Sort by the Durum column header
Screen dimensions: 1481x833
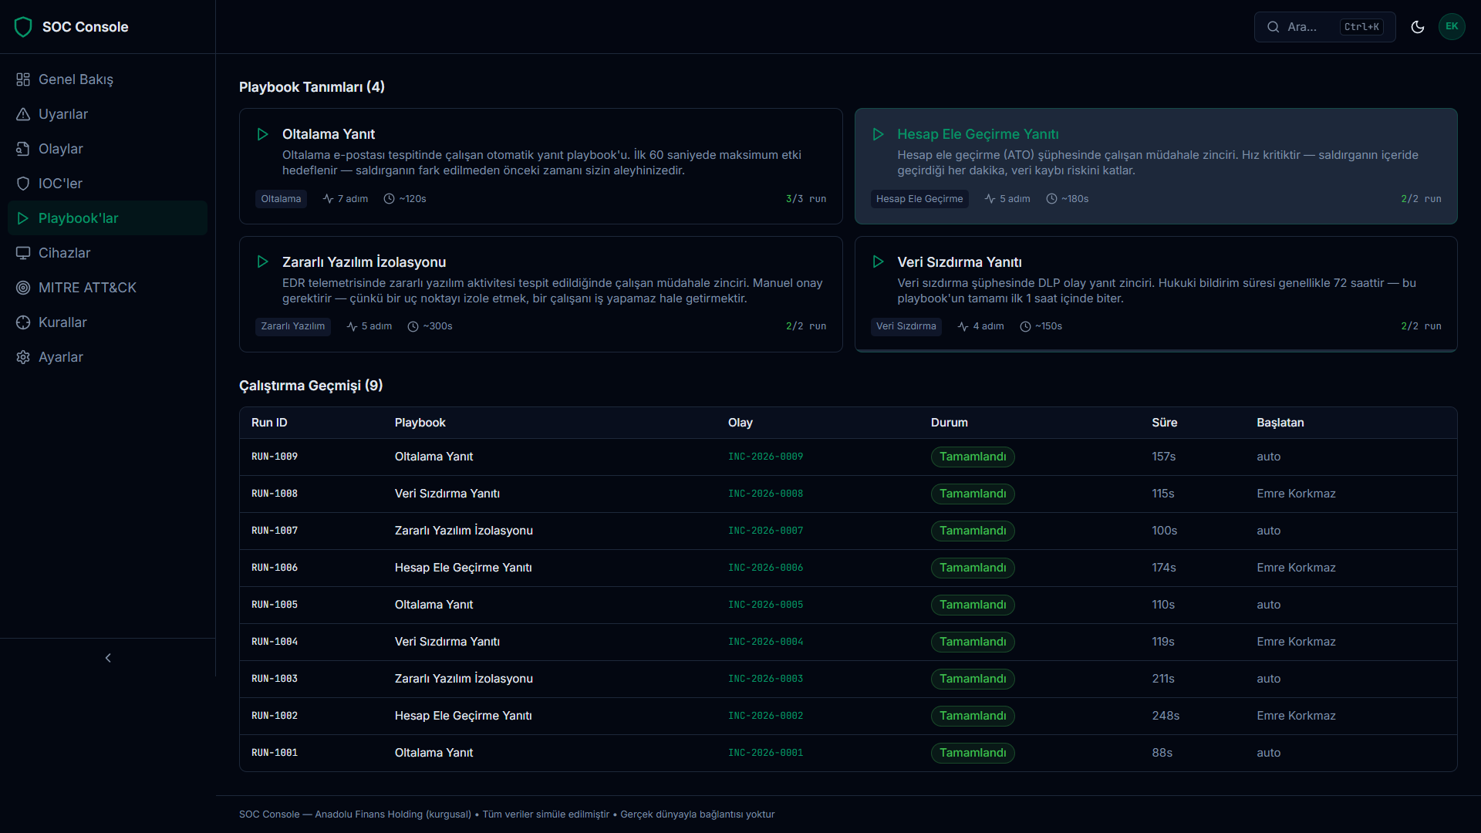coord(949,423)
